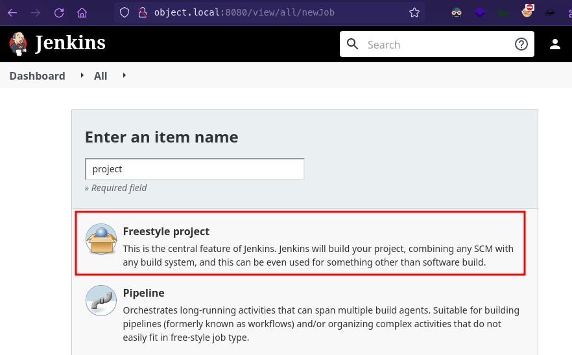Viewport: 572px width, 355px height.
Task: Expand the Dashboard breadcrumb arrow
Action: click(82, 76)
